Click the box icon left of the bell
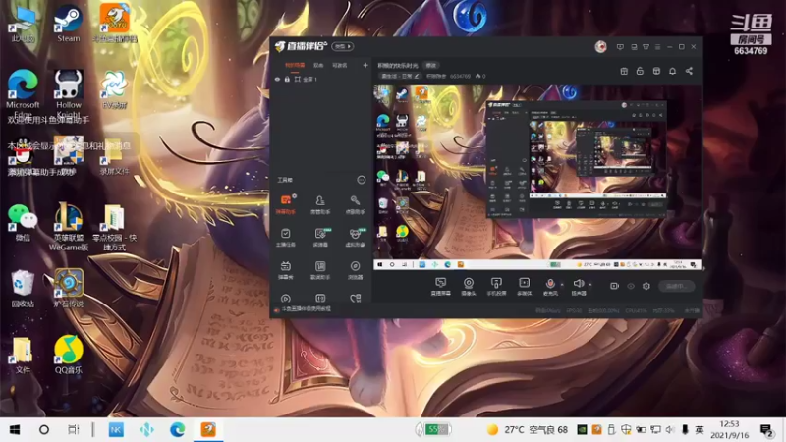This screenshot has width=786, height=442. pyautogui.click(x=656, y=71)
